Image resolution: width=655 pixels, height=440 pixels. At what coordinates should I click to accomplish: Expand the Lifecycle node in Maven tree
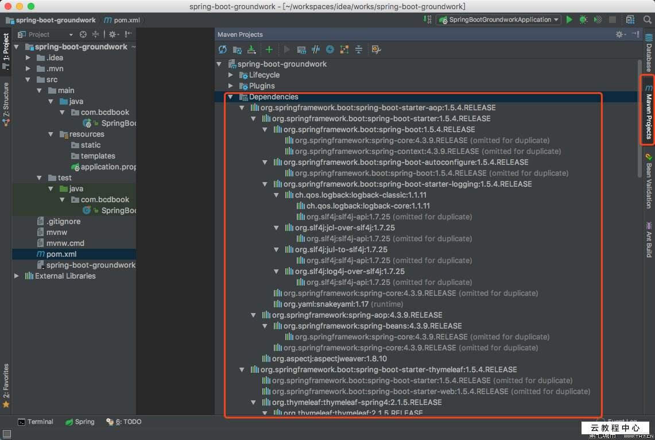click(231, 75)
